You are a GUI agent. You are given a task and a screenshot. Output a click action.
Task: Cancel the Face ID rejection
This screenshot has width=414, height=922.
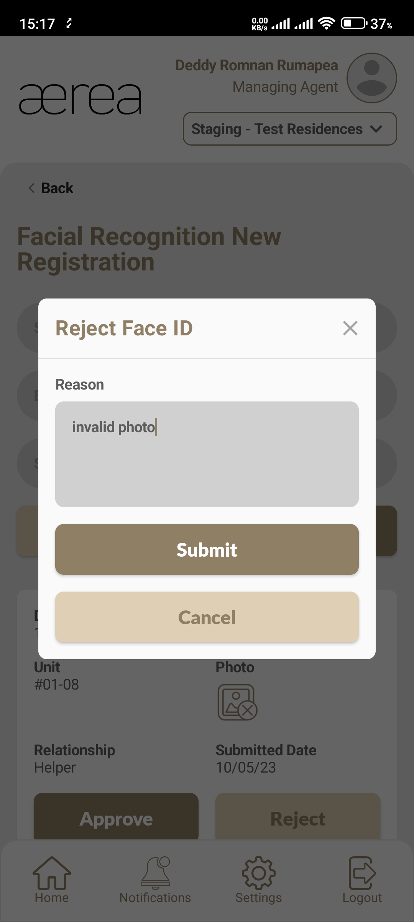point(207,617)
